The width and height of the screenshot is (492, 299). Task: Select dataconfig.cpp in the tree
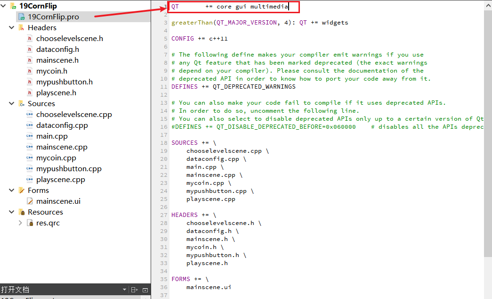click(x=62, y=125)
